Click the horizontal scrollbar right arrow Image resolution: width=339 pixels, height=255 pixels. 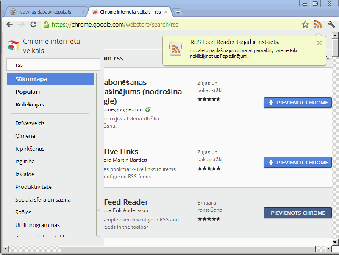328,249
